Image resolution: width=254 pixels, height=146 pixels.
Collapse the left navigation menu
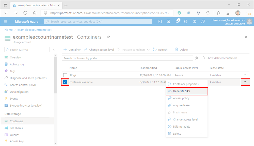54,50
